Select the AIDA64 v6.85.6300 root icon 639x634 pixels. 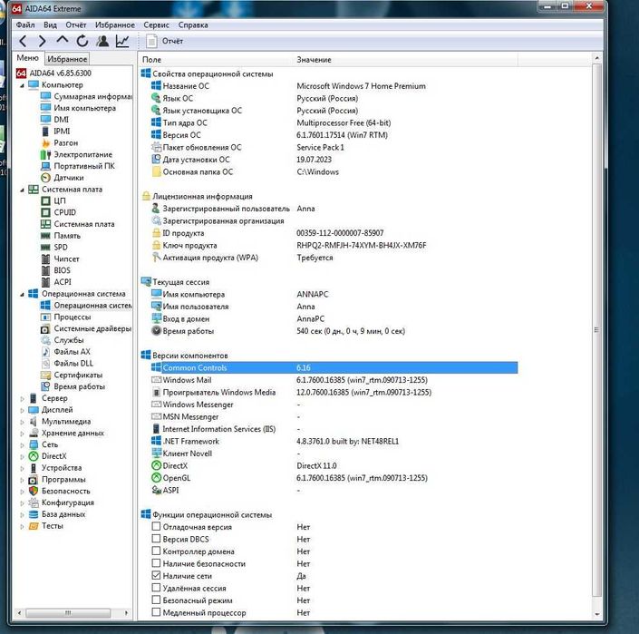[21, 73]
